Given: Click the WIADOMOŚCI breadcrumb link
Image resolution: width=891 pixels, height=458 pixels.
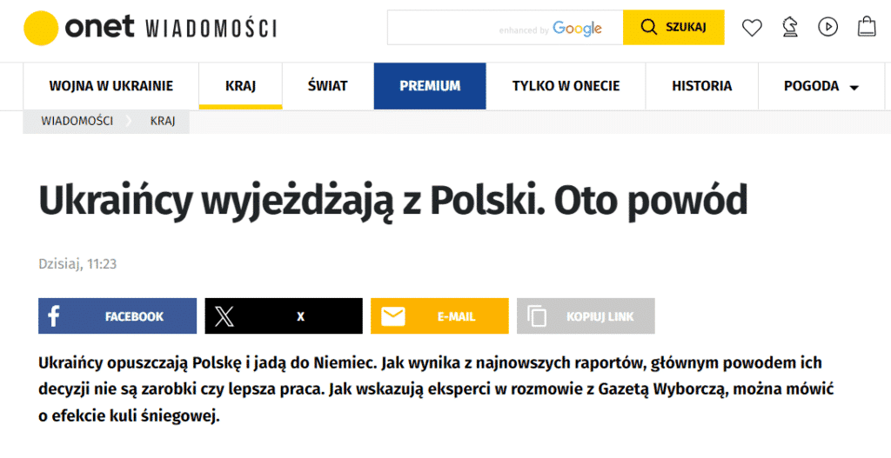Looking at the screenshot, I should 77,121.
